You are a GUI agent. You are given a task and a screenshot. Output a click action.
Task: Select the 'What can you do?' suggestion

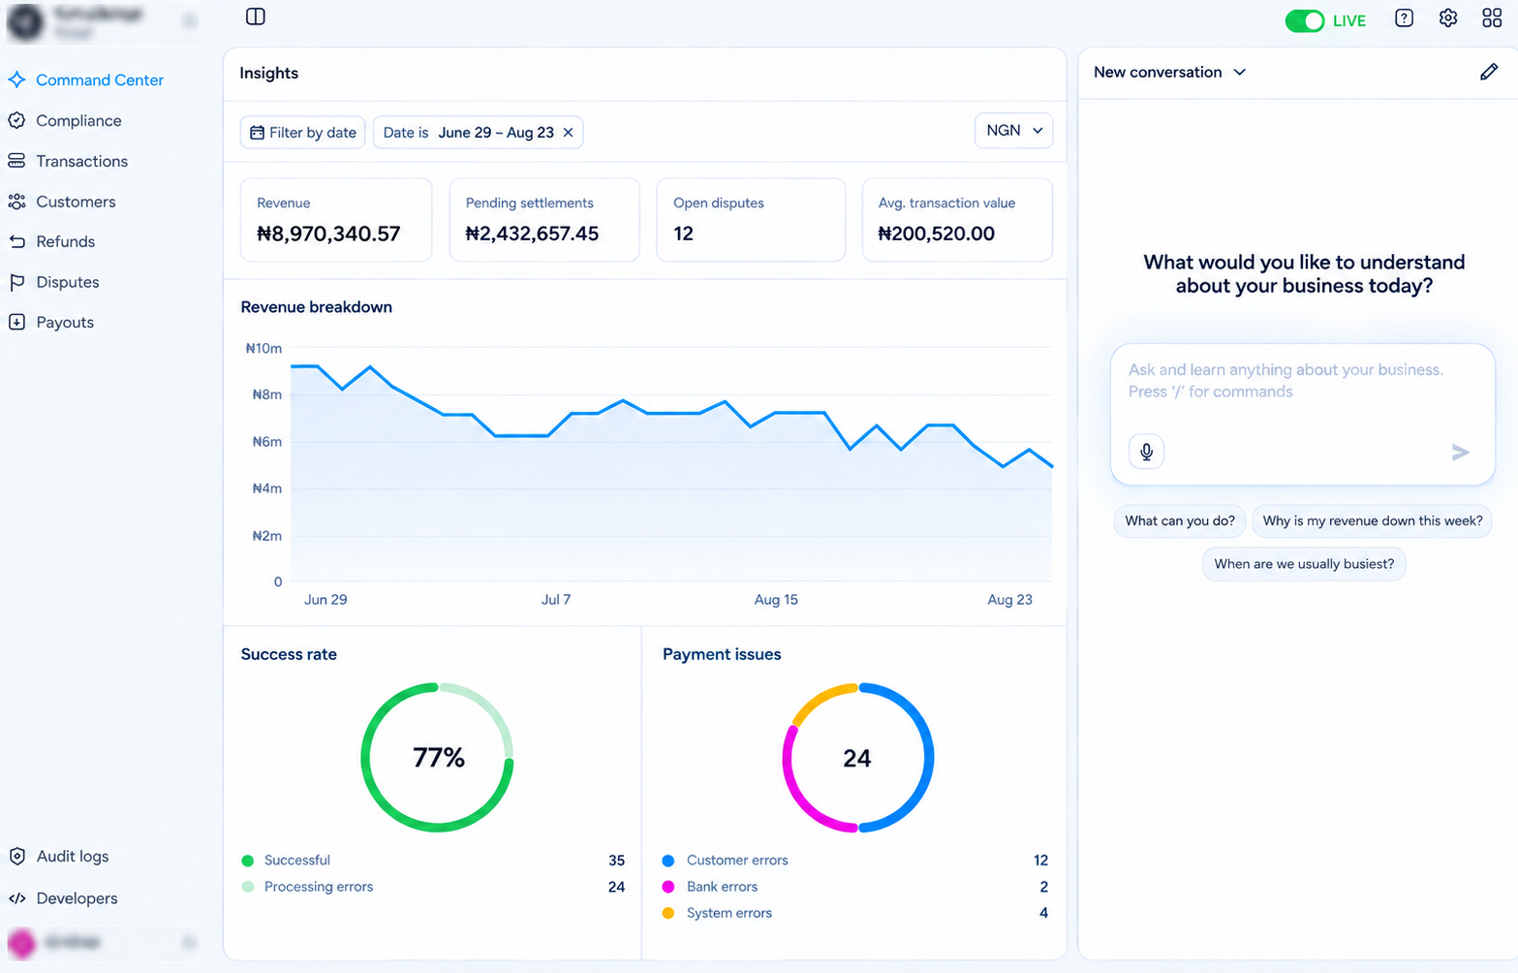click(x=1180, y=520)
